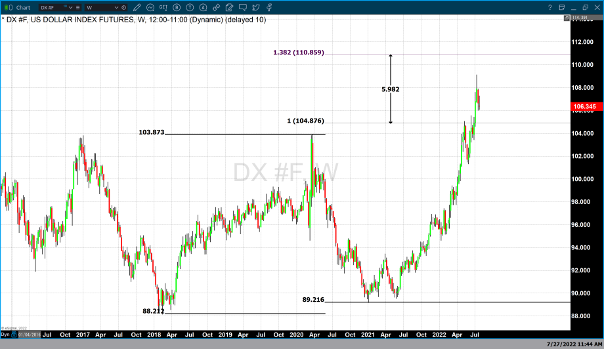This screenshot has width=604, height=349.
Task: Click the GET toolbar icon
Action: tap(164, 7)
